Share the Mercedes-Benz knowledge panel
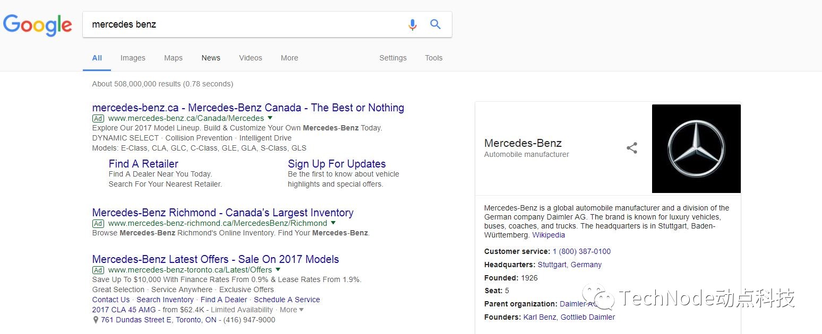Viewport: 822px width, 334px height. [x=632, y=148]
